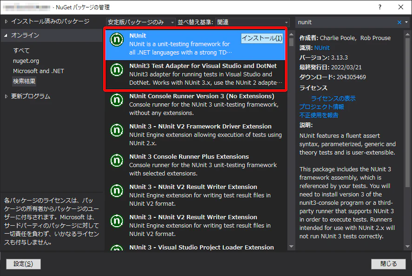Viewport: 412px width, 276px height.
Task: Expand 更新プログラム section
Action: coord(6,96)
